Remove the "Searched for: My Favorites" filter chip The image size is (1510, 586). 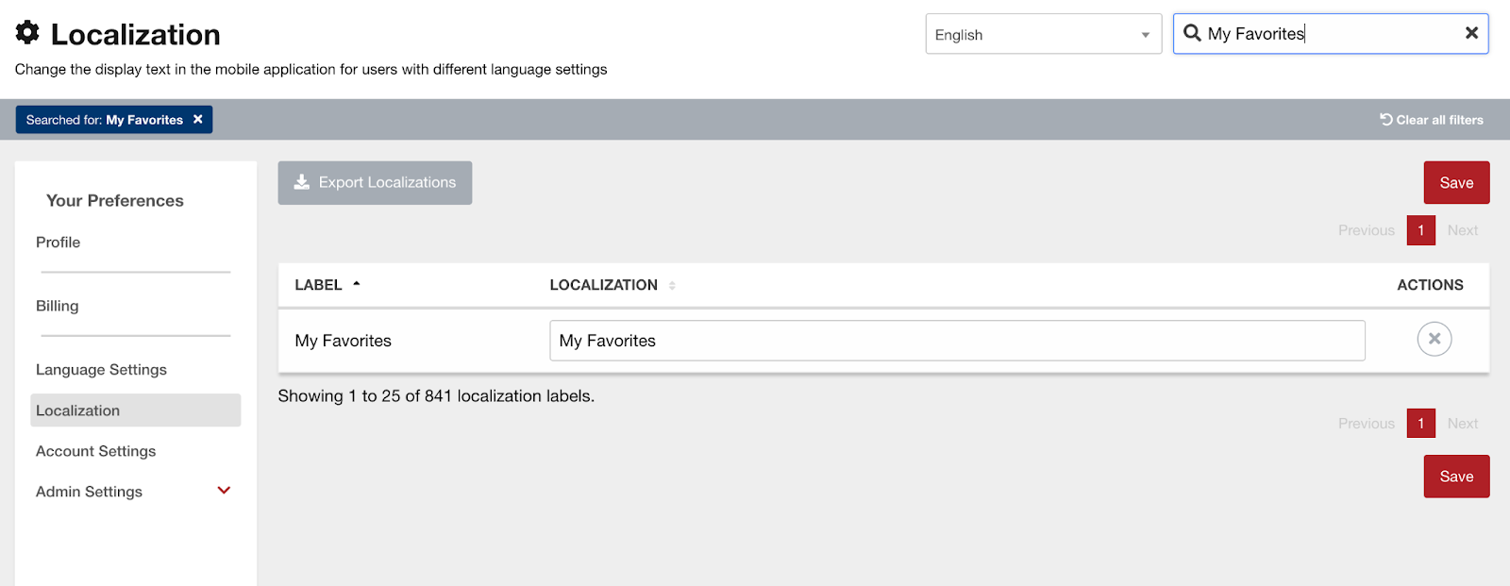click(198, 120)
